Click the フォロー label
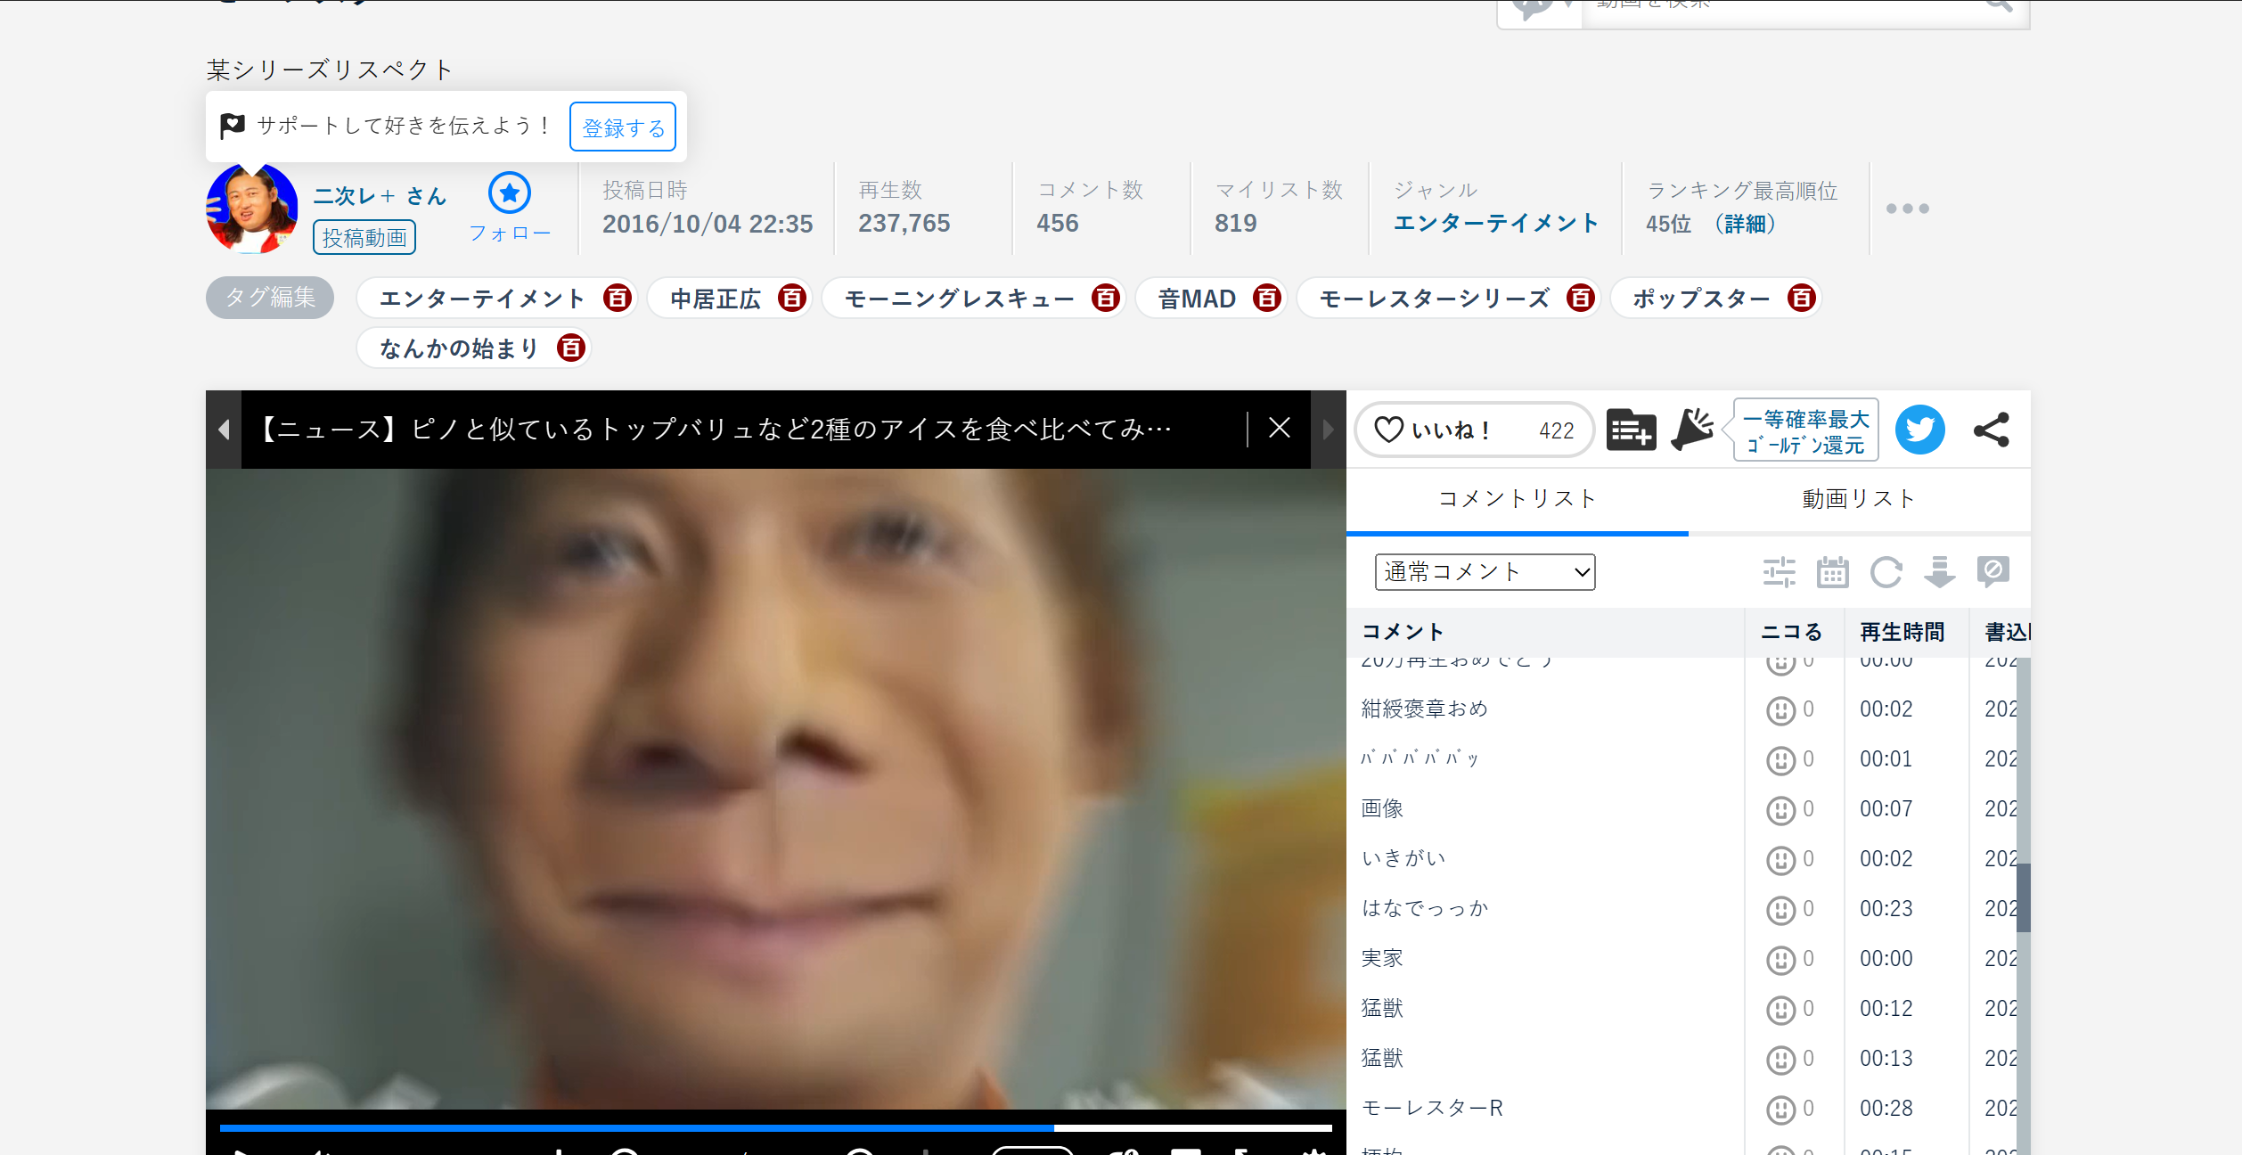The width and height of the screenshot is (2242, 1155). click(x=510, y=233)
